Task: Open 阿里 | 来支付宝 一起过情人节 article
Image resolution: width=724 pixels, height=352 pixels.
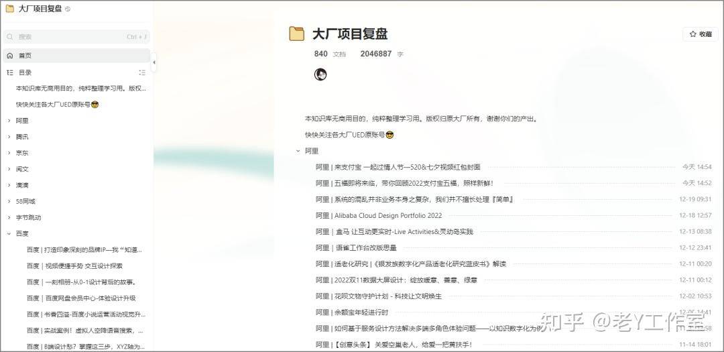Action: tap(398, 167)
